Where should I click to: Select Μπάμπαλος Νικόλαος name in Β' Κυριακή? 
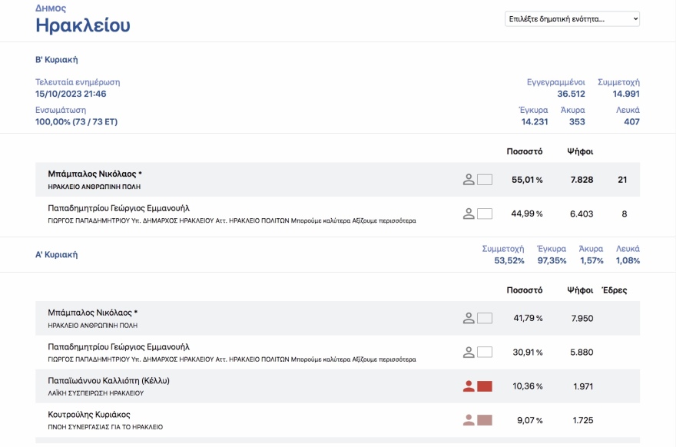94,174
